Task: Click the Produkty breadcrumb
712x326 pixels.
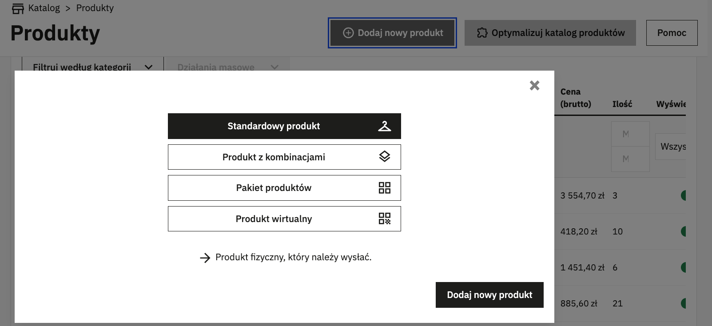Action: [95, 8]
